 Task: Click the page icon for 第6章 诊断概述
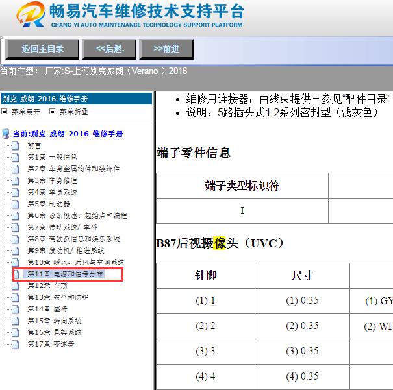(x=16, y=216)
